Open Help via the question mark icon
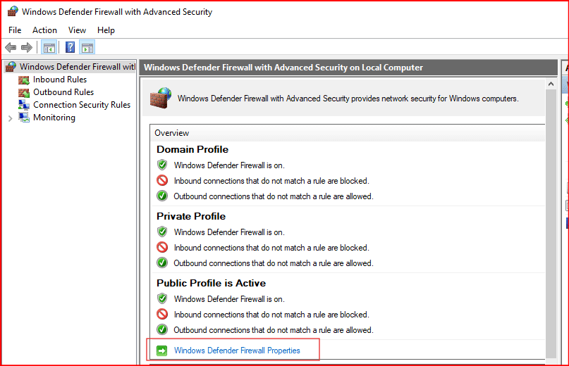Image resolution: width=569 pixels, height=366 pixels. point(70,48)
